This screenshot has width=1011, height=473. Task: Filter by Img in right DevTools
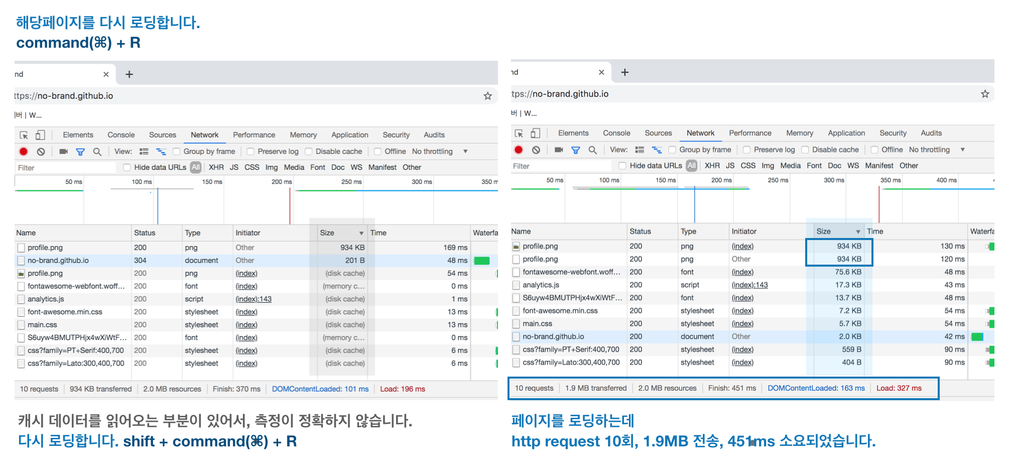pos(768,166)
